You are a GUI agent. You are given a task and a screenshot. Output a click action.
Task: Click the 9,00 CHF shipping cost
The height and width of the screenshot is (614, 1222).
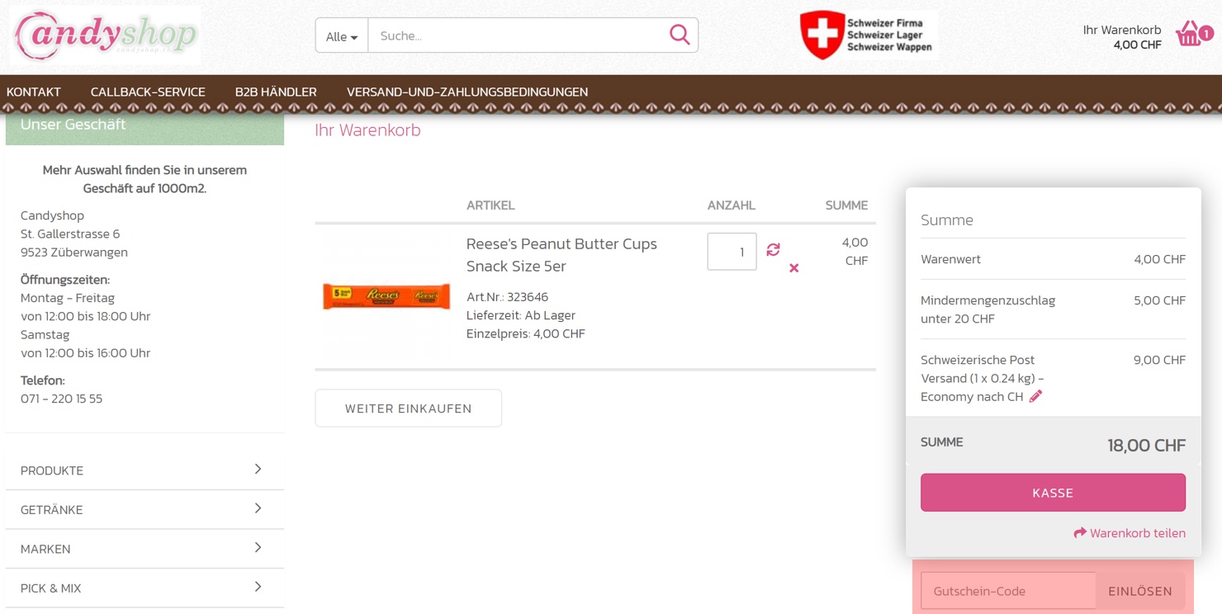(x=1159, y=360)
